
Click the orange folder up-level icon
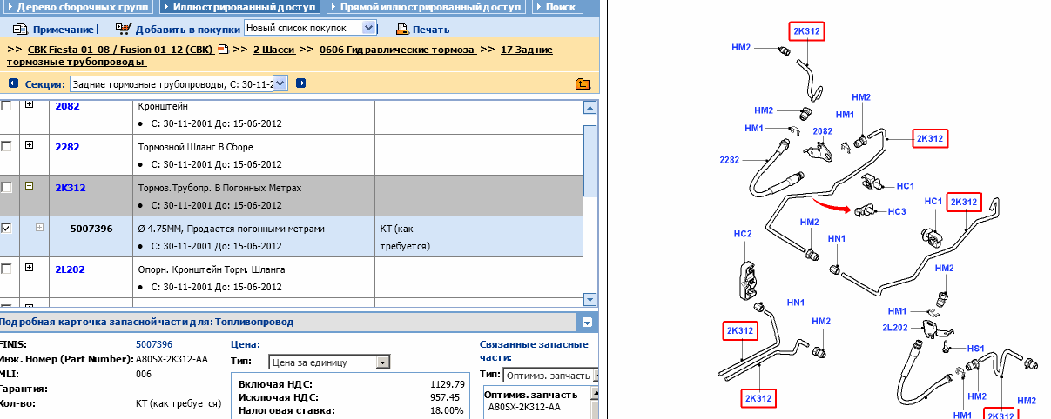pyautogui.click(x=583, y=83)
